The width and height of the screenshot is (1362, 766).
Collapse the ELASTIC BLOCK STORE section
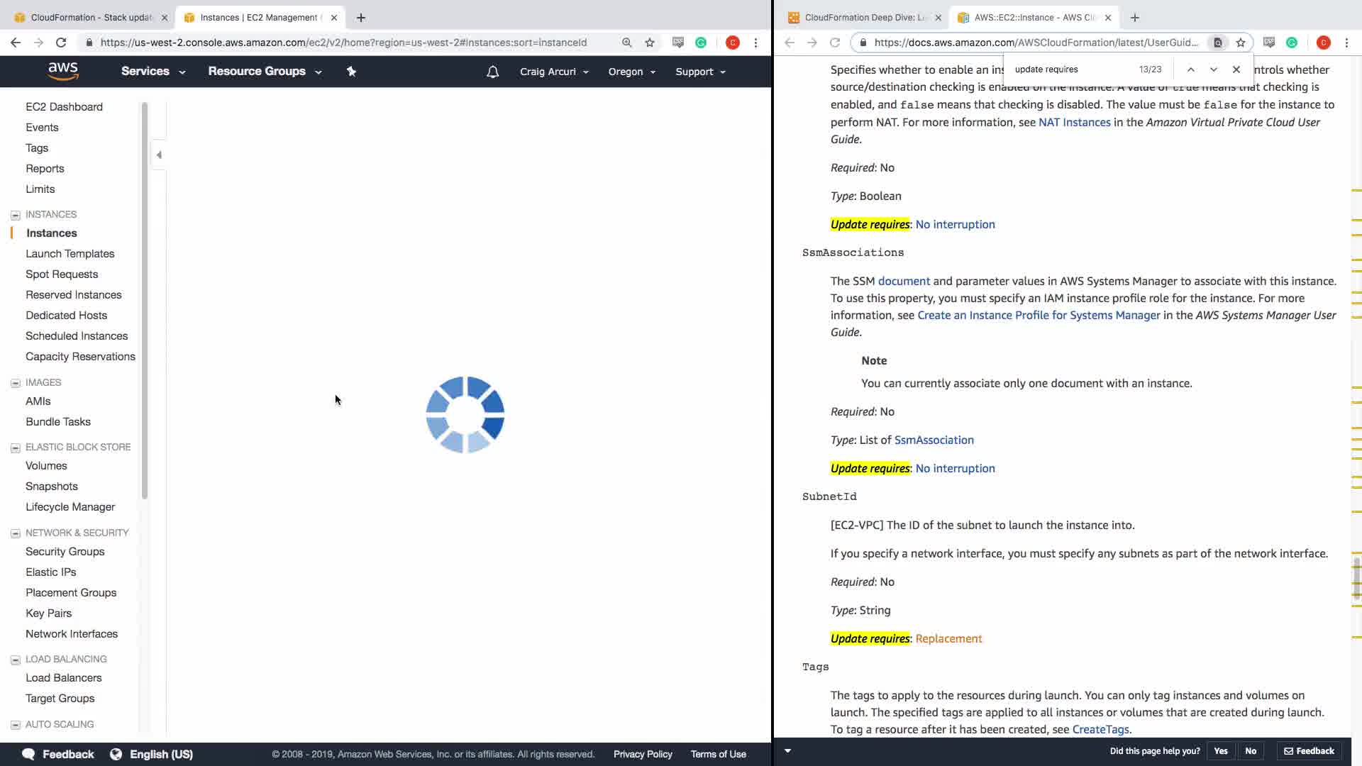(16, 448)
